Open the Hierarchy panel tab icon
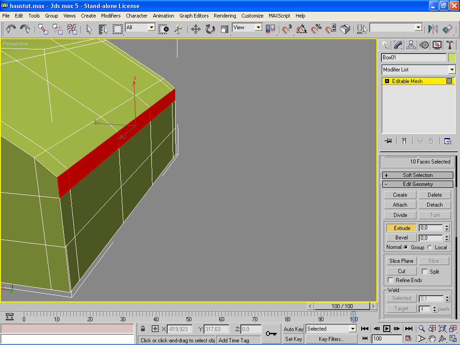The width and height of the screenshot is (460, 345). 411,45
